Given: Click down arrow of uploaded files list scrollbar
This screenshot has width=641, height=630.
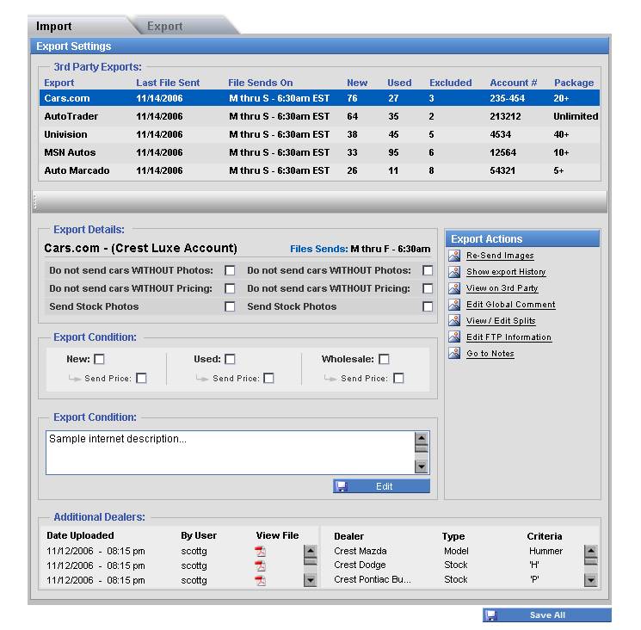Looking at the screenshot, I should pos(311,580).
